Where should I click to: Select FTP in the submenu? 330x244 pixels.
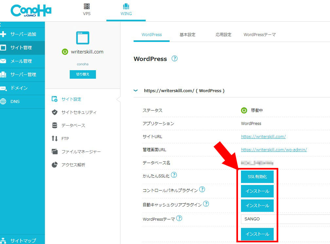[x=65, y=138]
